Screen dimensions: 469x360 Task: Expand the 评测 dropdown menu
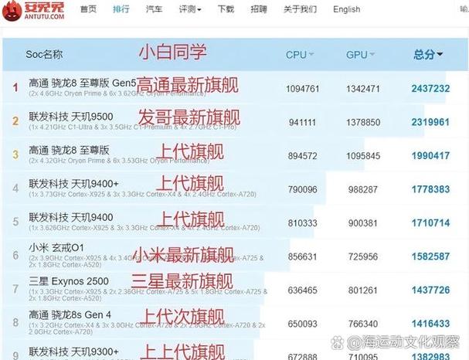pos(190,9)
